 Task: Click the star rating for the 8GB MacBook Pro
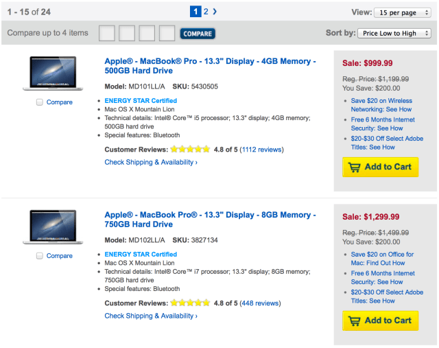tap(190, 303)
